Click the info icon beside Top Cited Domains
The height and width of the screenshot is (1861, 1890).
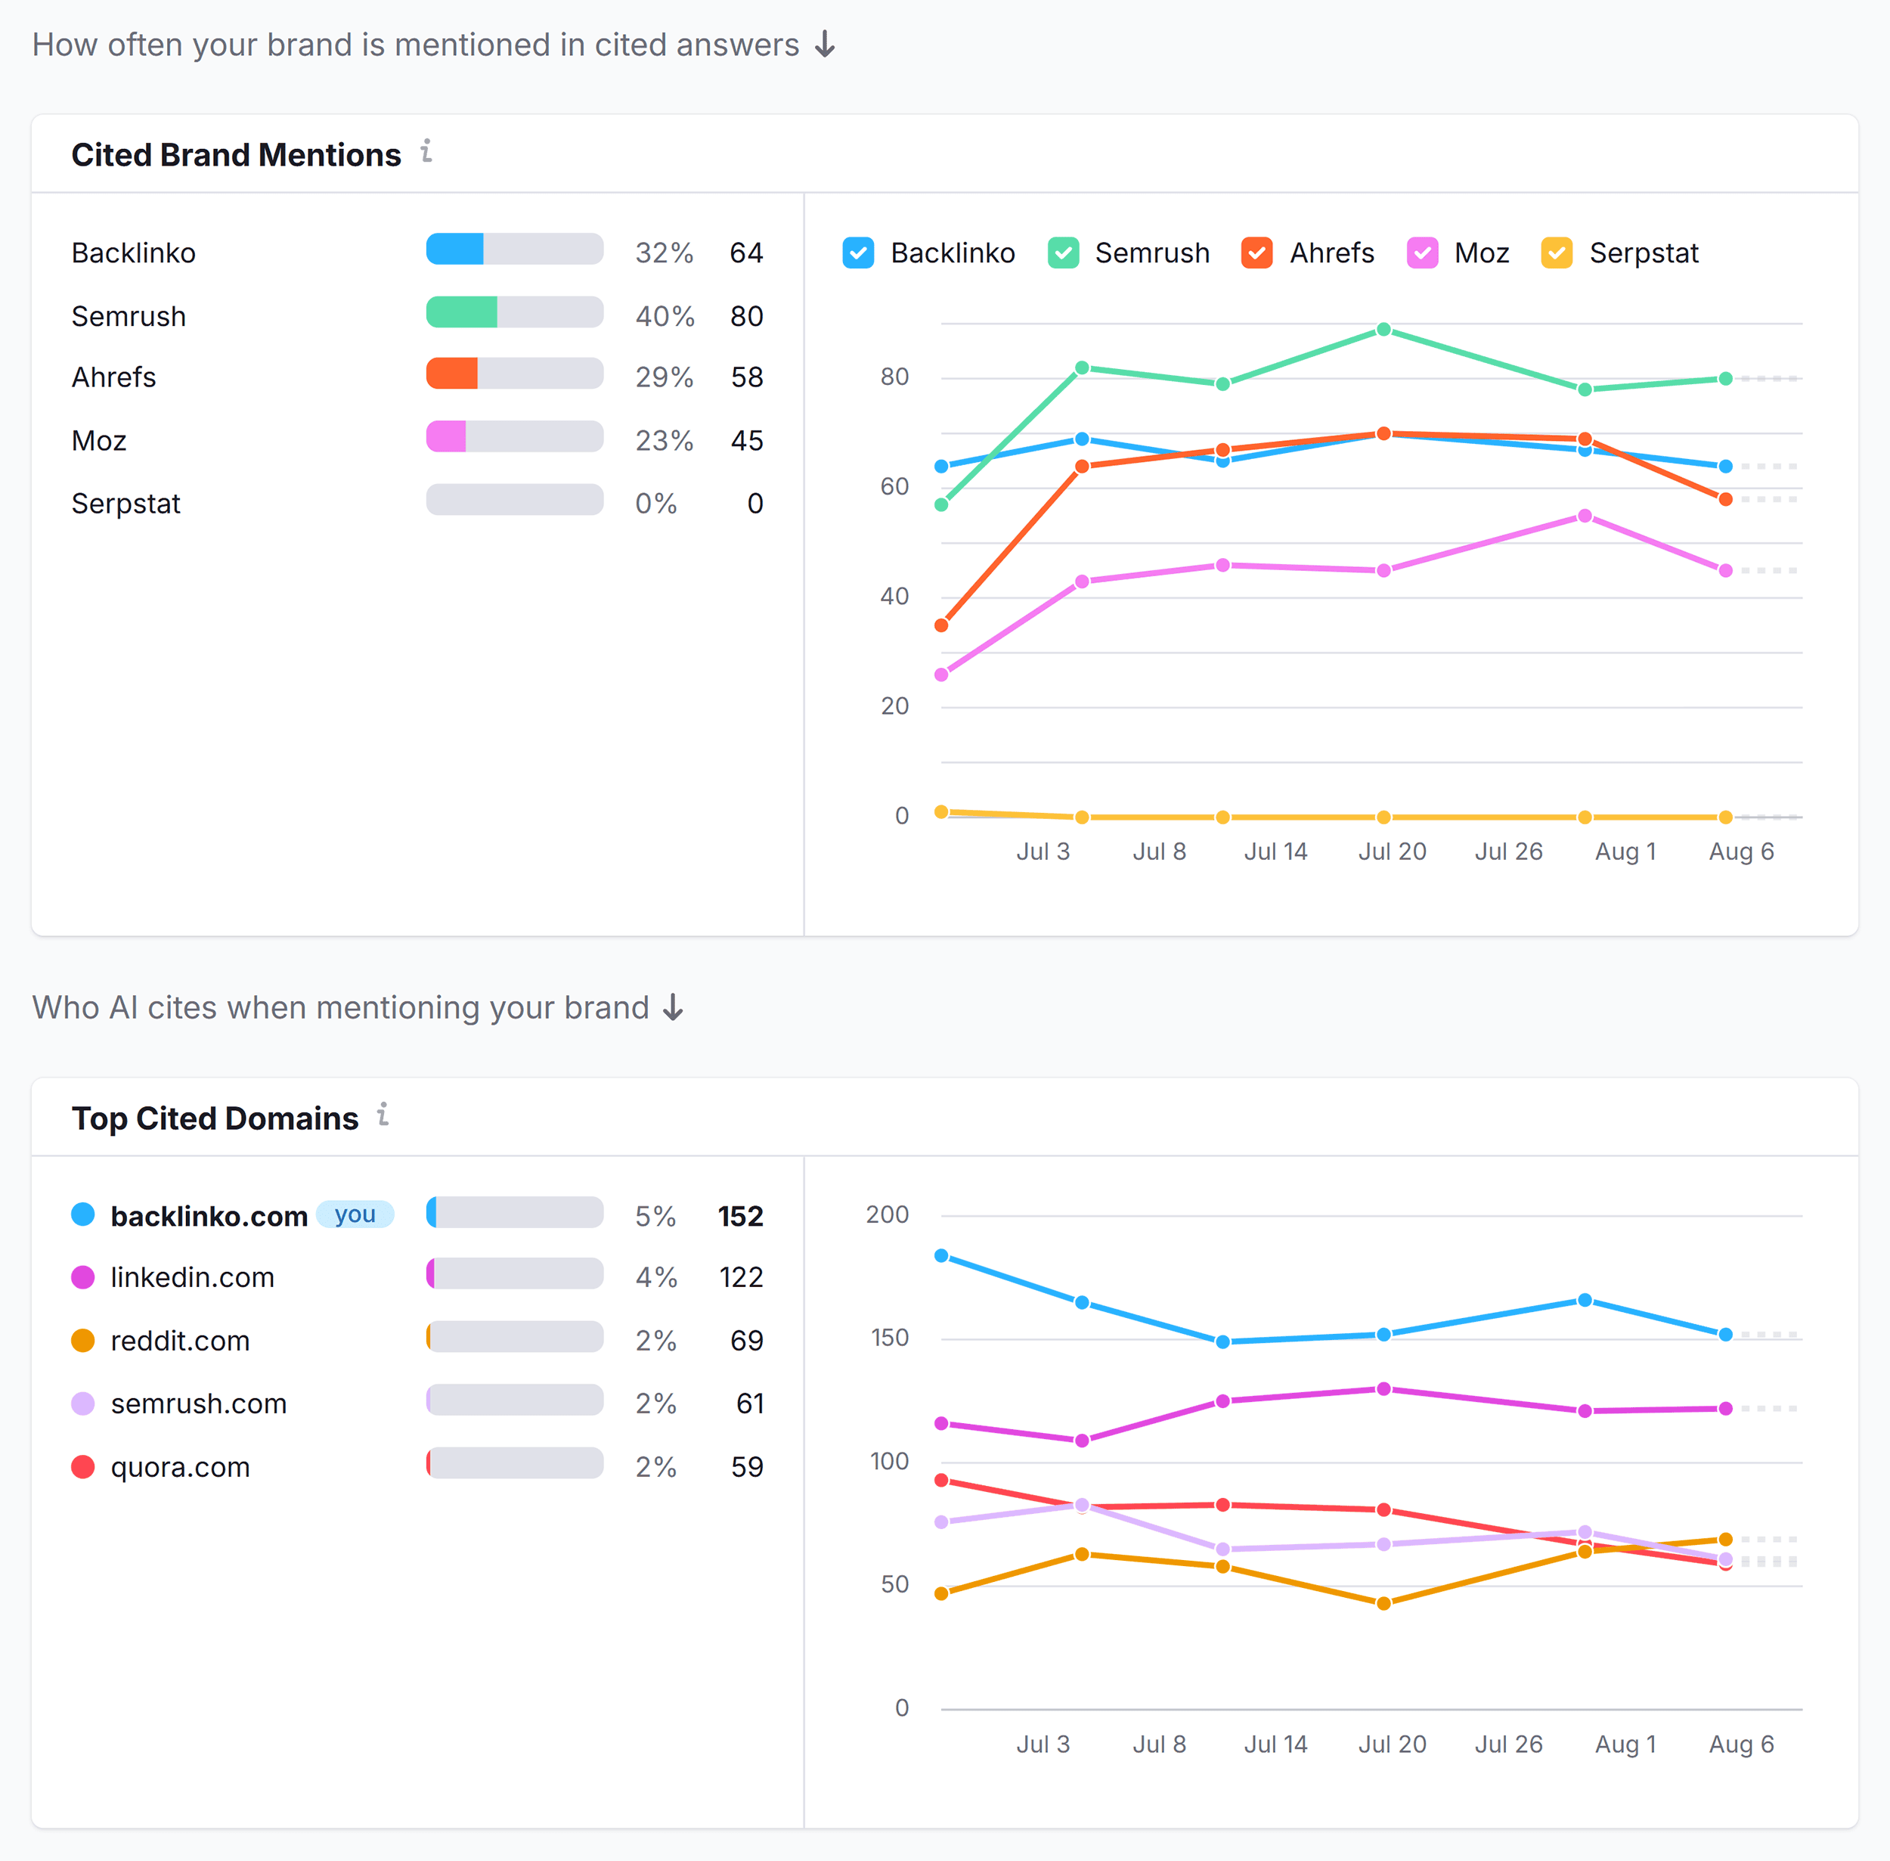pyautogui.click(x=383, y=1116)
